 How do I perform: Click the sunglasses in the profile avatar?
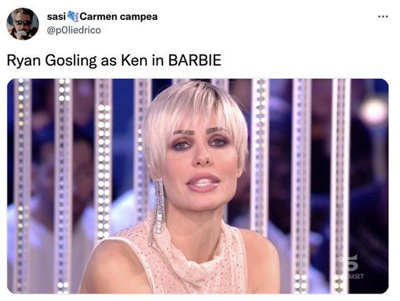pyautogui.click(x=23, y=22)
